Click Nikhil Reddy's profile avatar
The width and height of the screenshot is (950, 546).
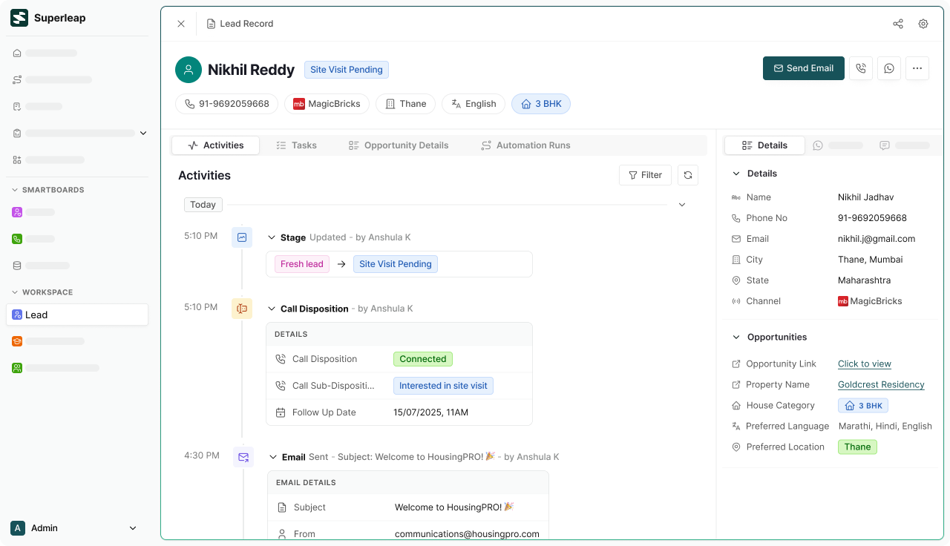point(189,70)
